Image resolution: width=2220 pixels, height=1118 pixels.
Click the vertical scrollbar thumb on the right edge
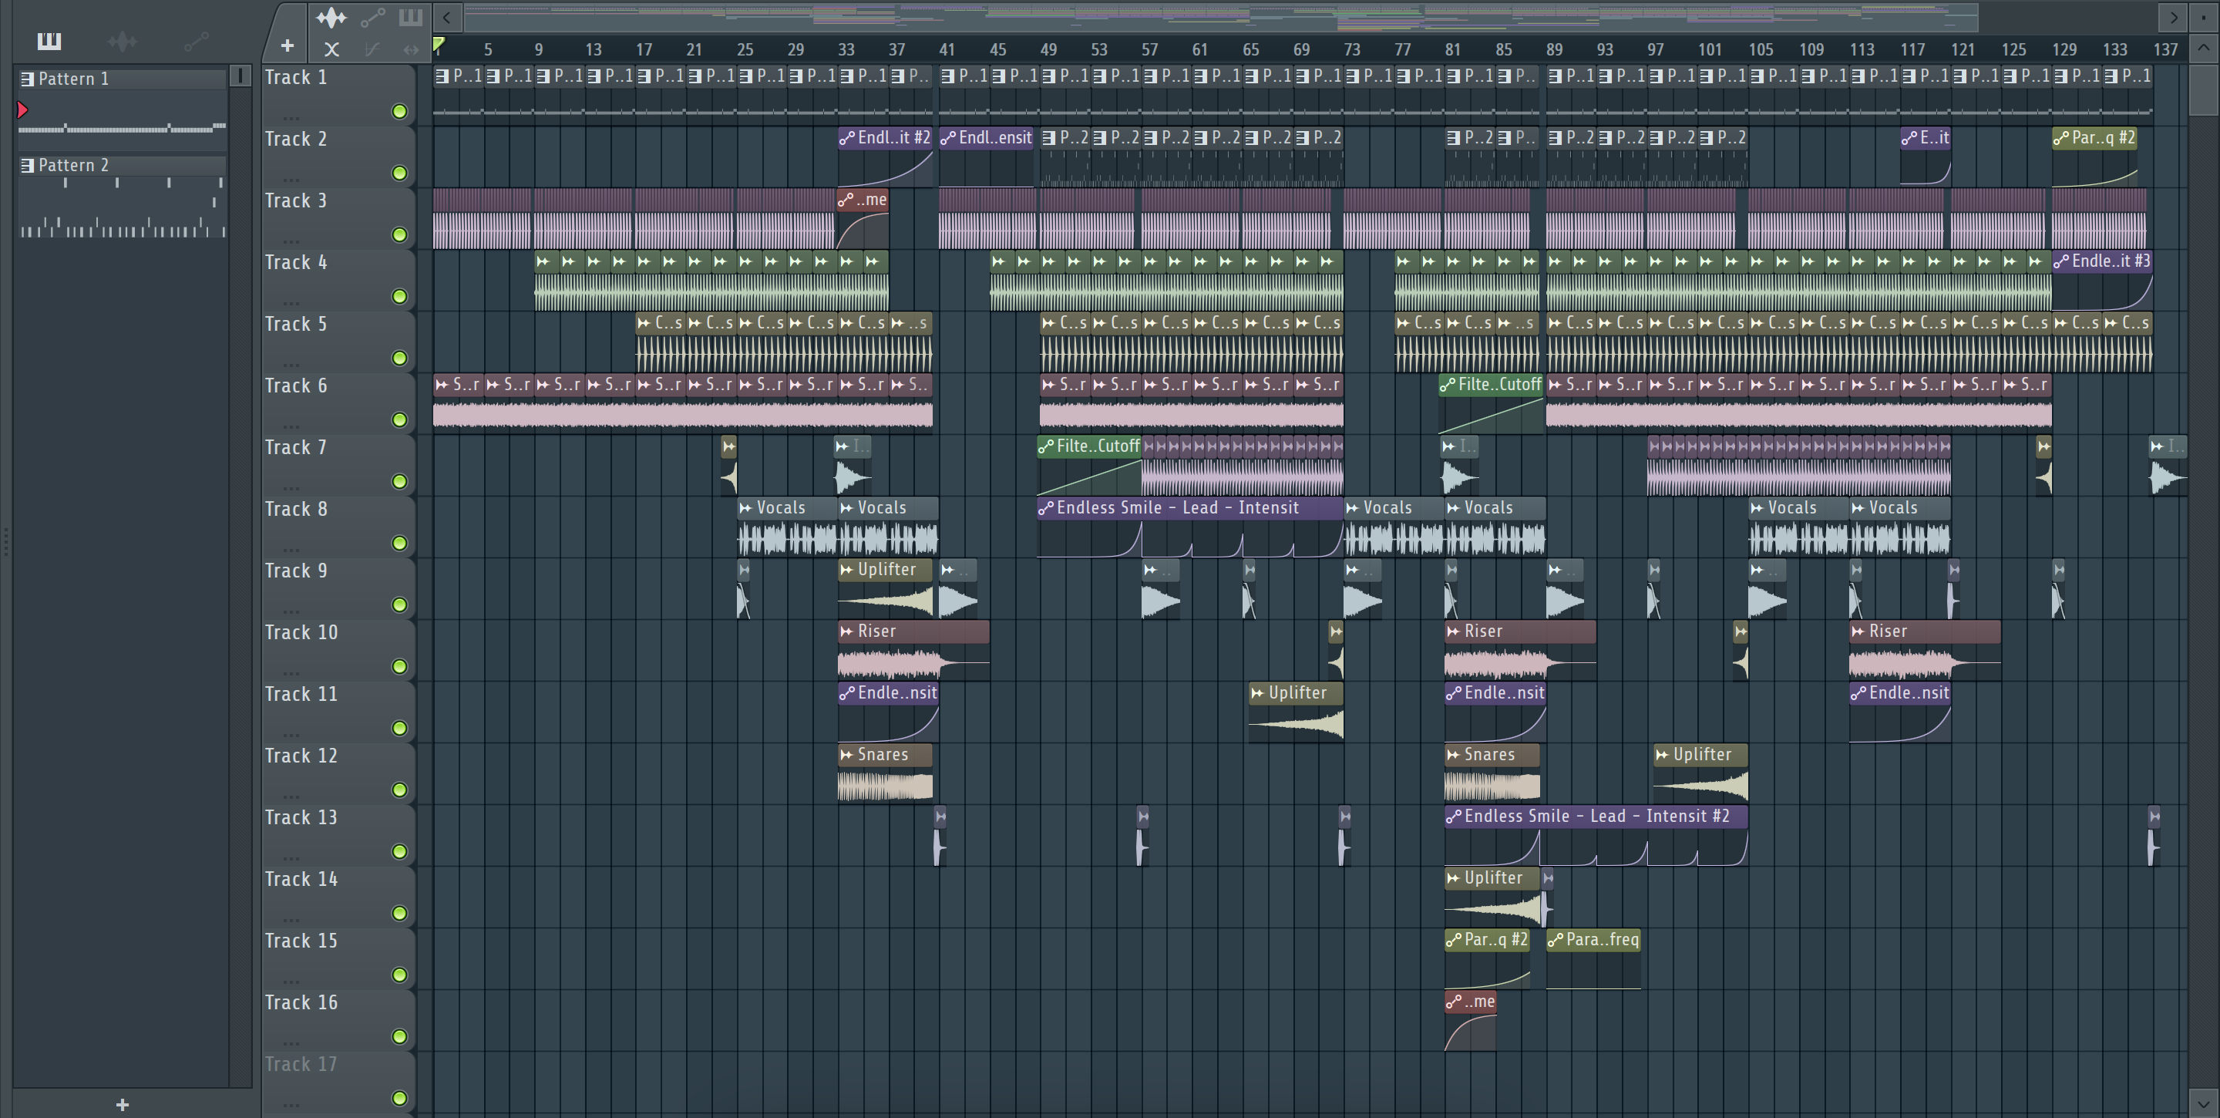coord(2204,89)
